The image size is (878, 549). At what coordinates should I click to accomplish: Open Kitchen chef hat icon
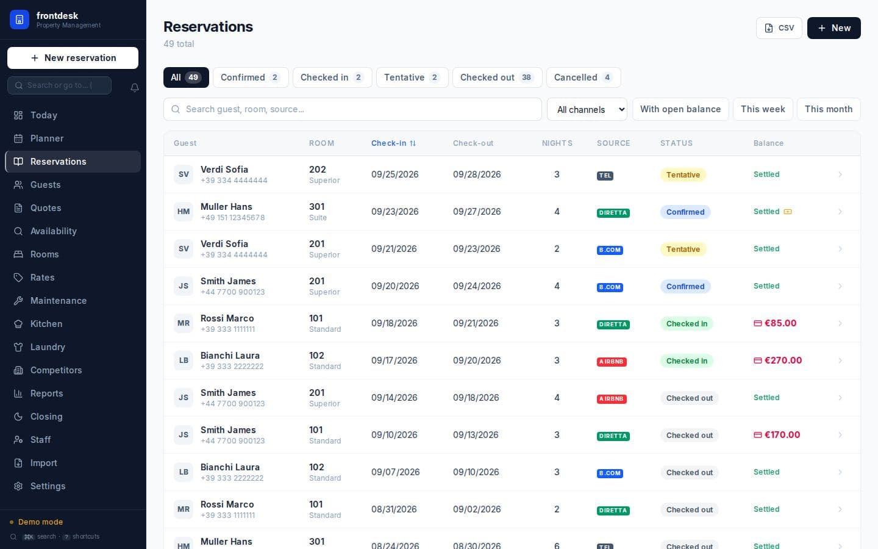pyautogui.click(x=18, y=324)
